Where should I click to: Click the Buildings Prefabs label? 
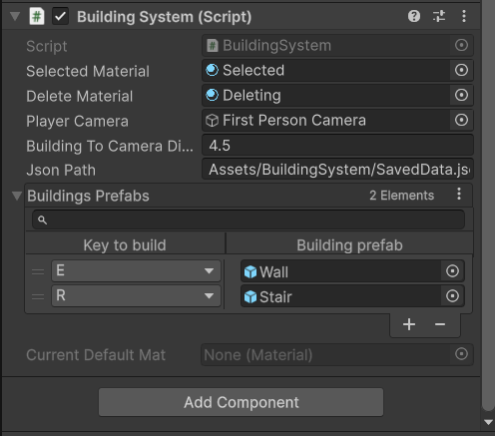(88, 196)
